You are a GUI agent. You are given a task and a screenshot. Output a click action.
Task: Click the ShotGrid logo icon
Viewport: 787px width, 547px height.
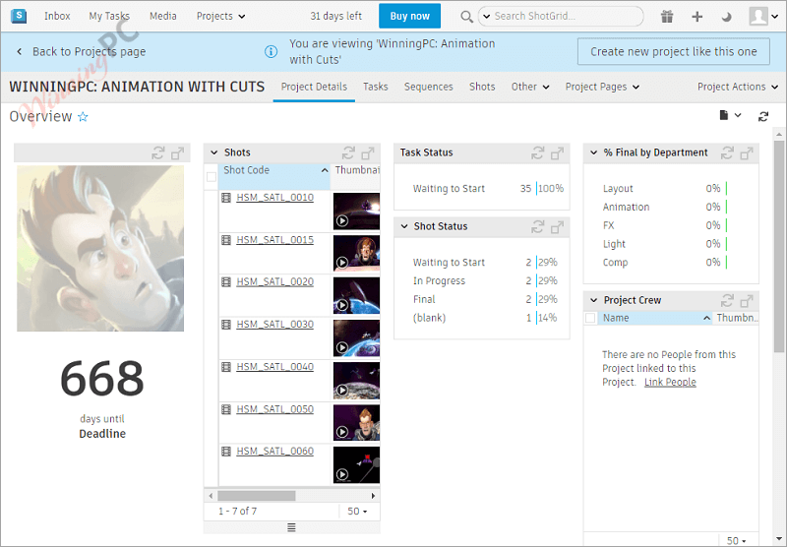[x=19, y=16]
